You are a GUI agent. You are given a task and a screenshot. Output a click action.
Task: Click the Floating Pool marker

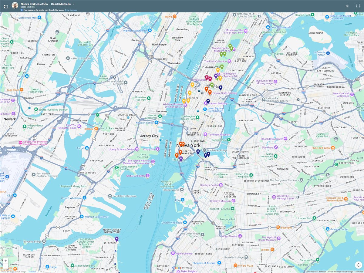[x=313, y=15]
